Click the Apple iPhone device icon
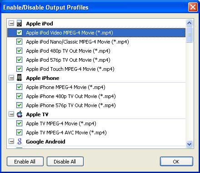Viewport: 200px width, 173px height. click(x=19, y=78)
